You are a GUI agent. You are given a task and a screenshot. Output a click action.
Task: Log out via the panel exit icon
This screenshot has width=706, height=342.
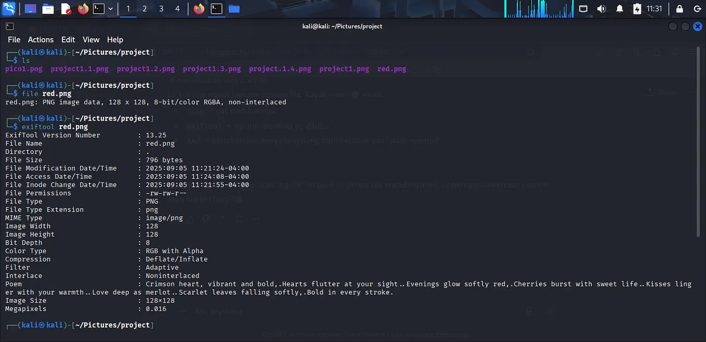click(697, 8)
